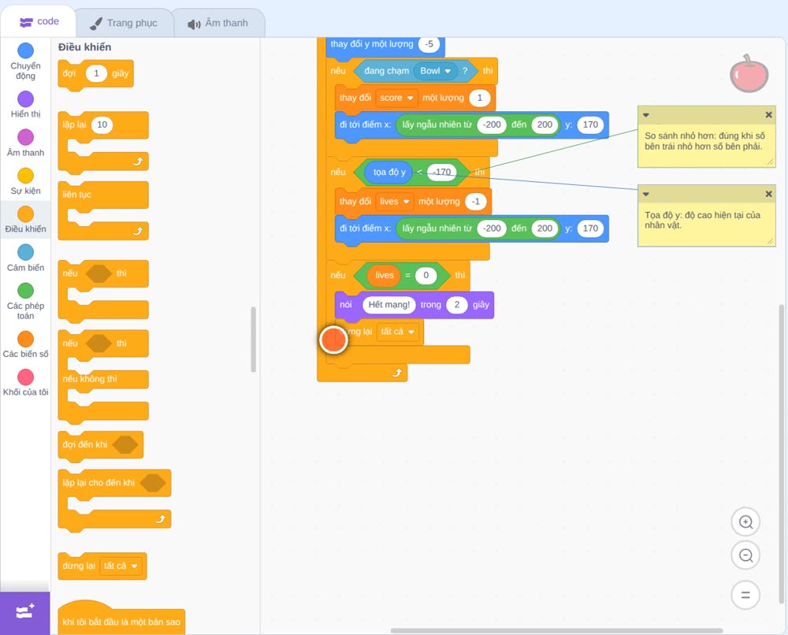Open the Khối của tôi category
The image size is (788, 635).
click(x=25, y=383)
